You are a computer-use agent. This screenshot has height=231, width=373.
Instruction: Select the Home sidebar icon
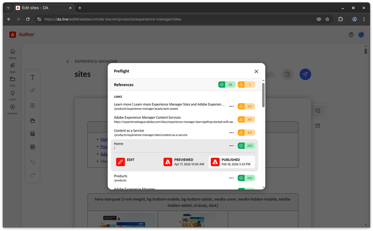click(x=12, y=52)
